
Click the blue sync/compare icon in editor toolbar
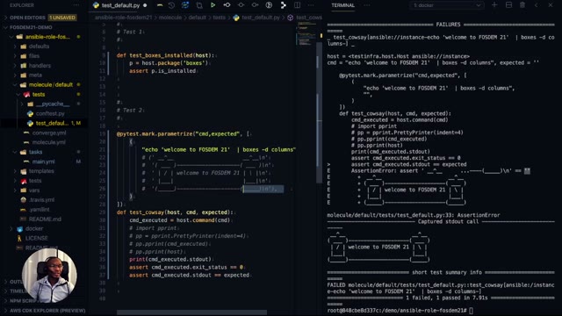(185, 5)
